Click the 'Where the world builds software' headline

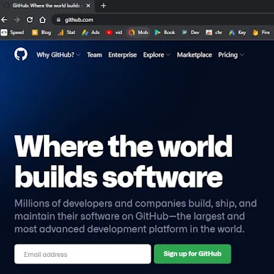click(x=124, y=162)
